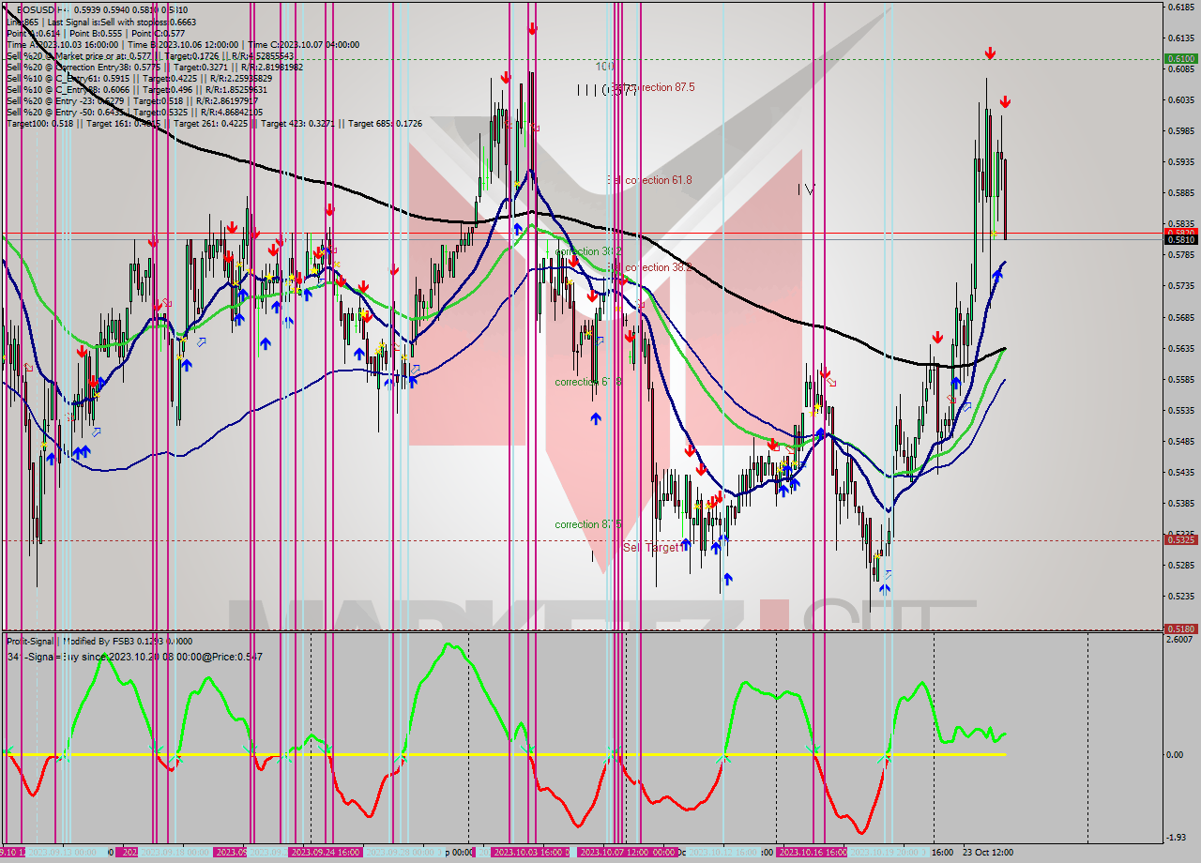
Task: Click the blue up arrow beneath the Sell Target1 text
Action: coord(686,545)
